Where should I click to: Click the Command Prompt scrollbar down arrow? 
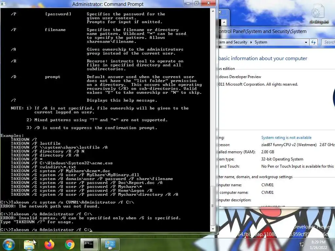coord(213,229)
